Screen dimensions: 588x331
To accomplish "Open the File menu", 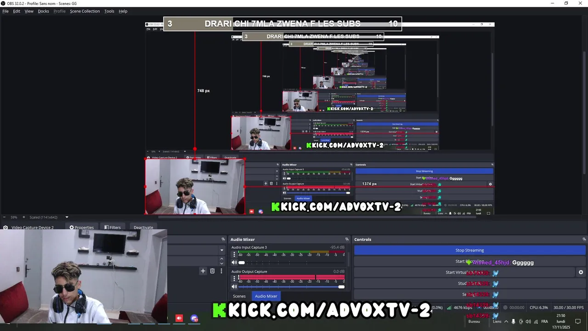I will click(x=6, y=11).
